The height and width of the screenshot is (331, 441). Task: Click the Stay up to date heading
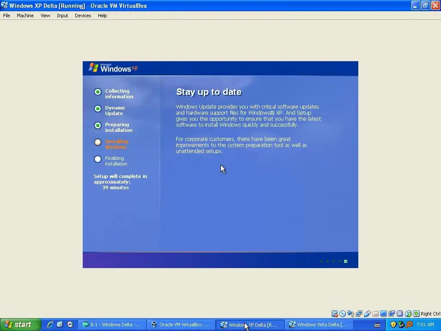click(209, 92)
